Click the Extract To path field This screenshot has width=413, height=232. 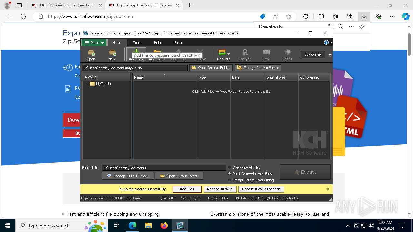(164, 168)
